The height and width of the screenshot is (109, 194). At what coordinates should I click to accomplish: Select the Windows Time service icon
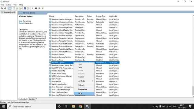[x=50, y=60]
